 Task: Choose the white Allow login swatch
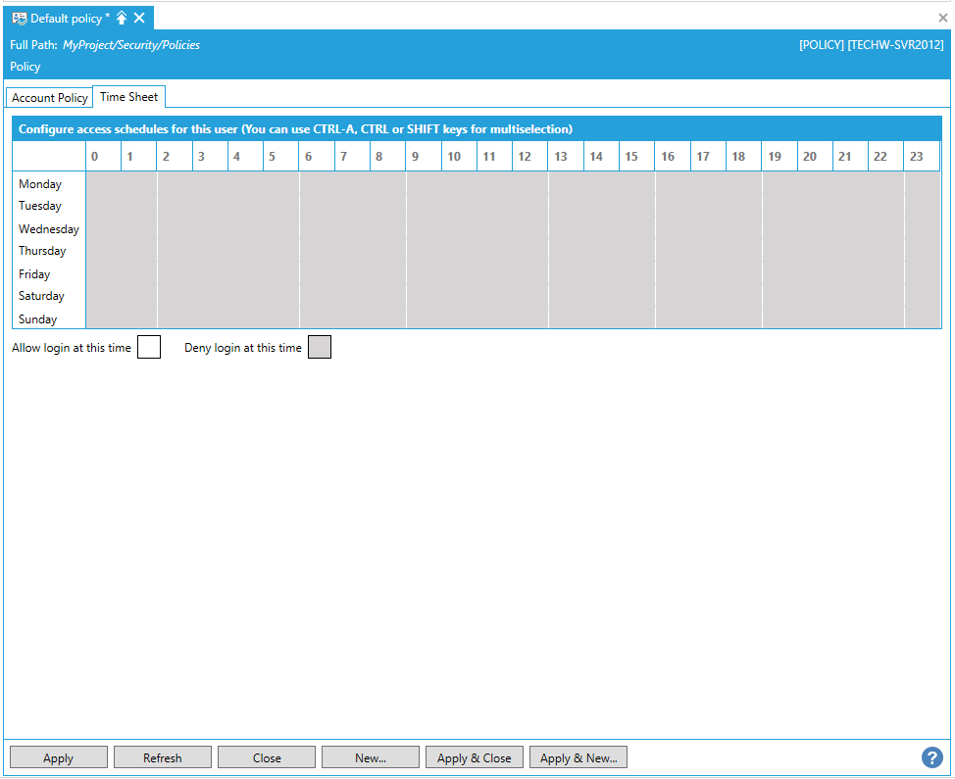coord(149,348)
